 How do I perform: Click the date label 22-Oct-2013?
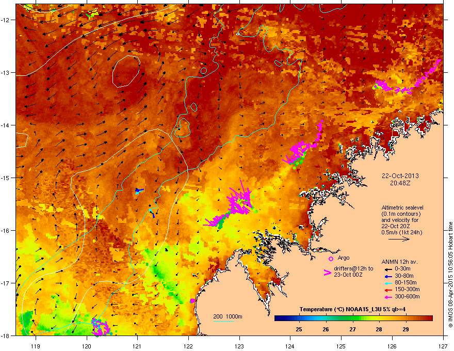point(400,176)
